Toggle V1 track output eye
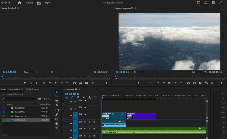The image size is (227, 139). tap(85, 115)
